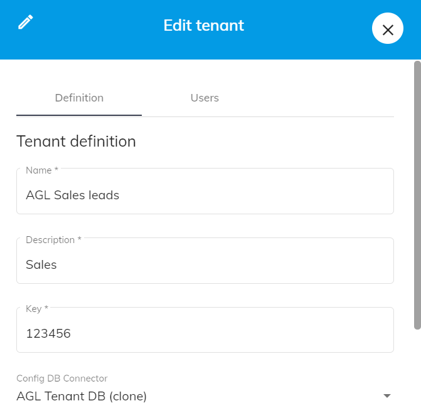This screenshot has height=406, width=421.
Task: Click the "Edit tenant" title text
Action: tap(203, 26)
